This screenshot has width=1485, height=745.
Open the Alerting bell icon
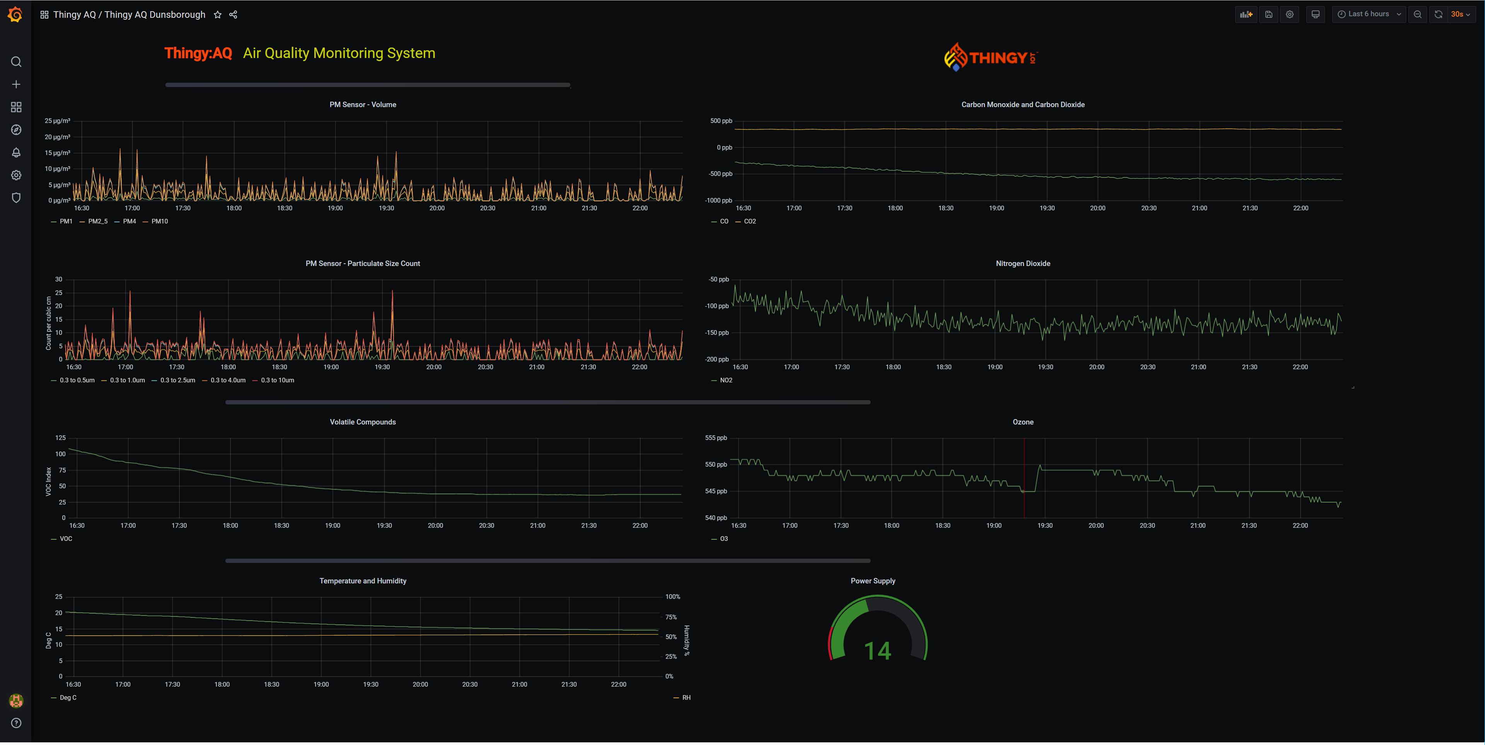(16, 152)
